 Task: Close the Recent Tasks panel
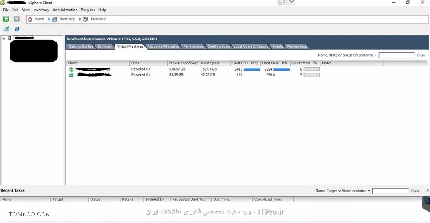[427, 190]
